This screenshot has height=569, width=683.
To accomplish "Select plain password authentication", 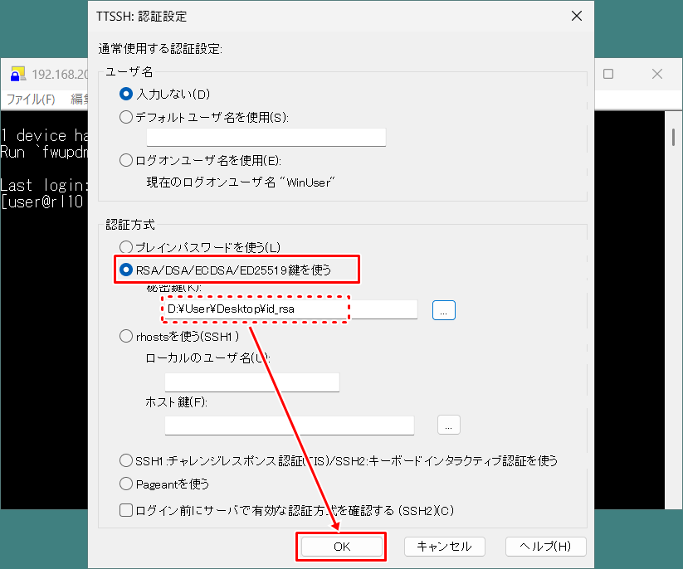I will coord(126,246).
